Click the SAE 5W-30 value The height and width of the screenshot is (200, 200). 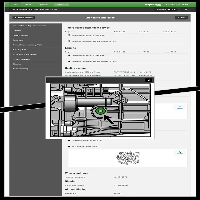coord(120,52)
